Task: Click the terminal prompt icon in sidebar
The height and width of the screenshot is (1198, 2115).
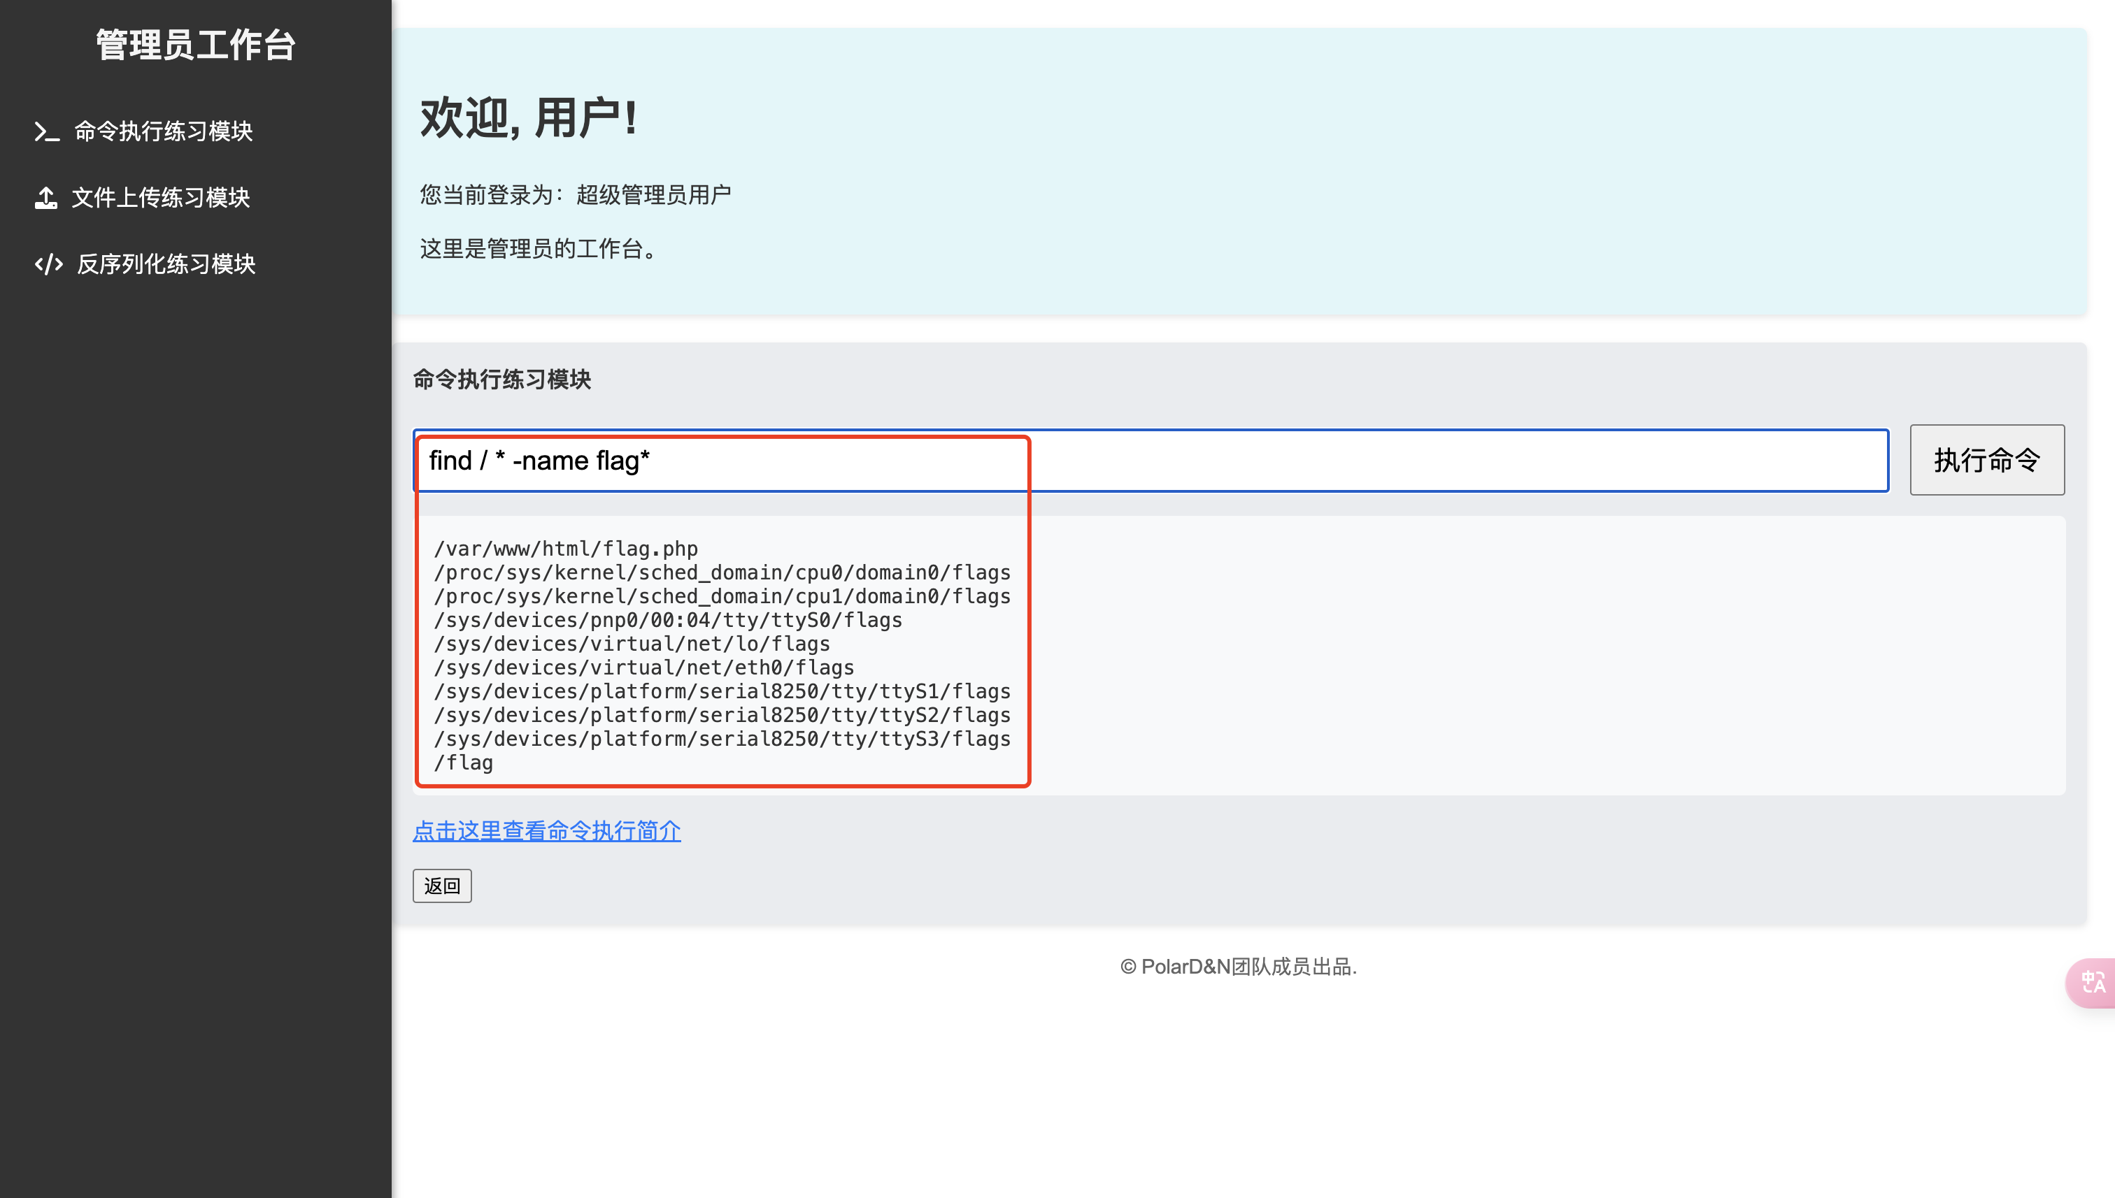Action: pos(46,131)
